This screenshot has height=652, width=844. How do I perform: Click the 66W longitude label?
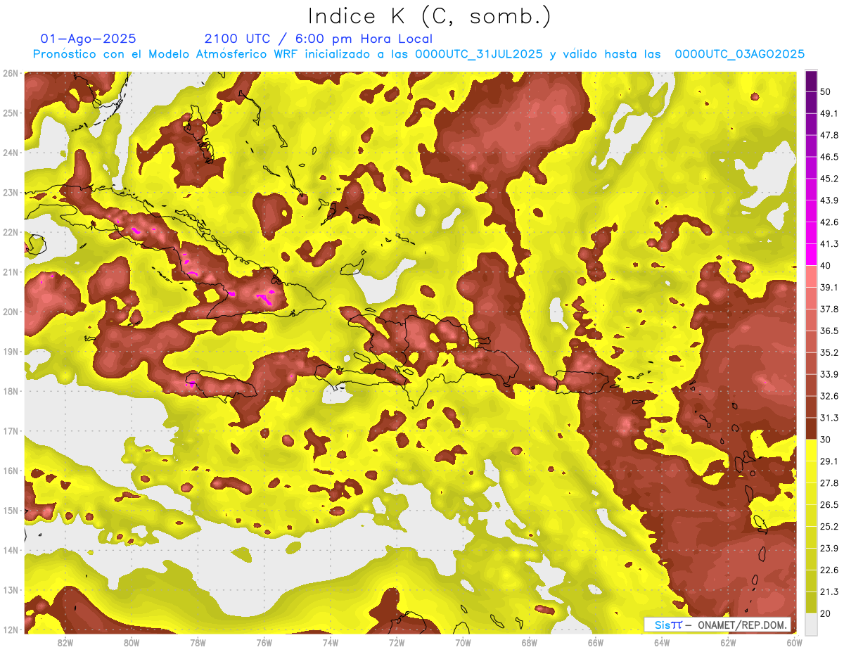pyautogui.click(x=596, y=642)
